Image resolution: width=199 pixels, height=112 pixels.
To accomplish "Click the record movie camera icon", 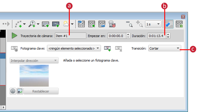I will (x=112, y=24).
